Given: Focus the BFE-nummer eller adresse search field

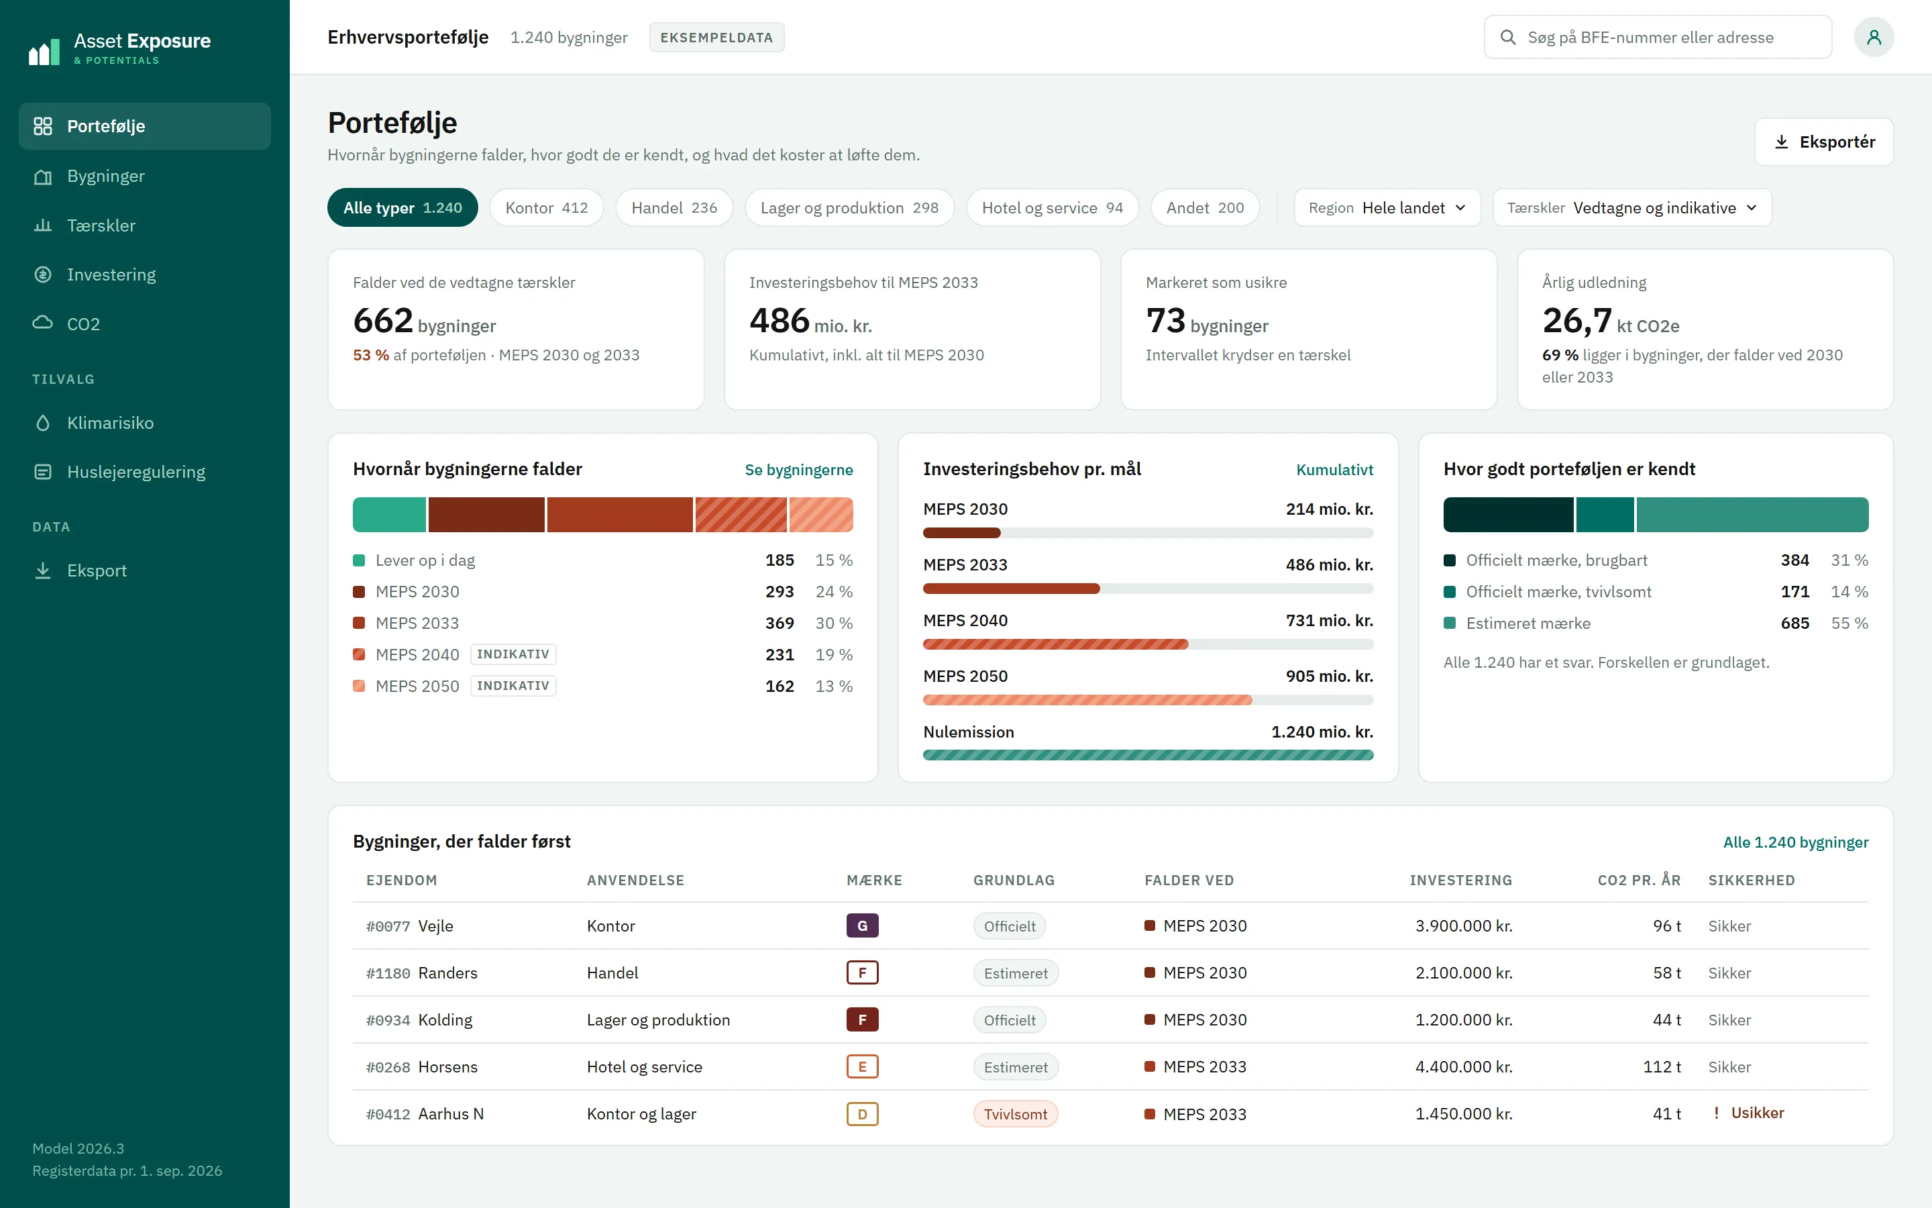Looking at the screenshot, I should [1658, 38].
